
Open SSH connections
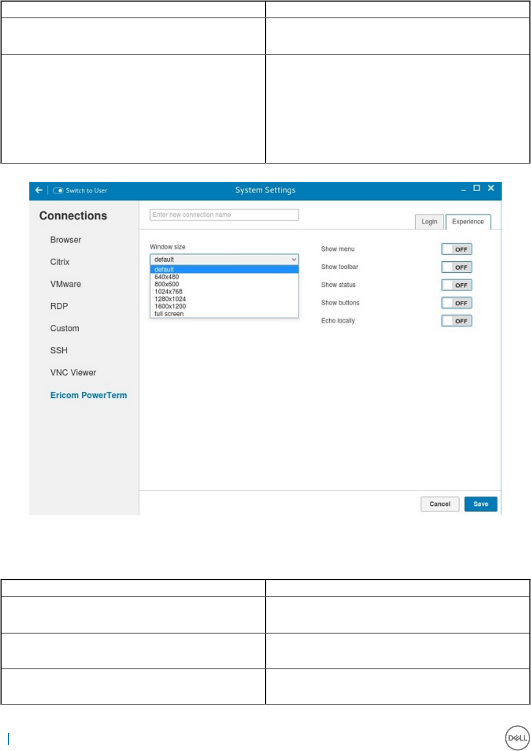[x=59, y=350]
